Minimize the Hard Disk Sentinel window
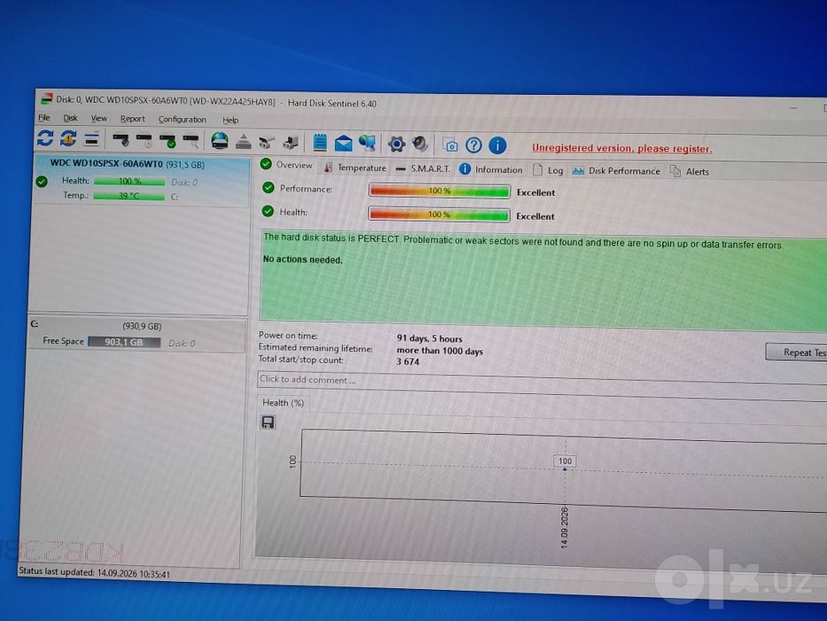 pos(793,107)
